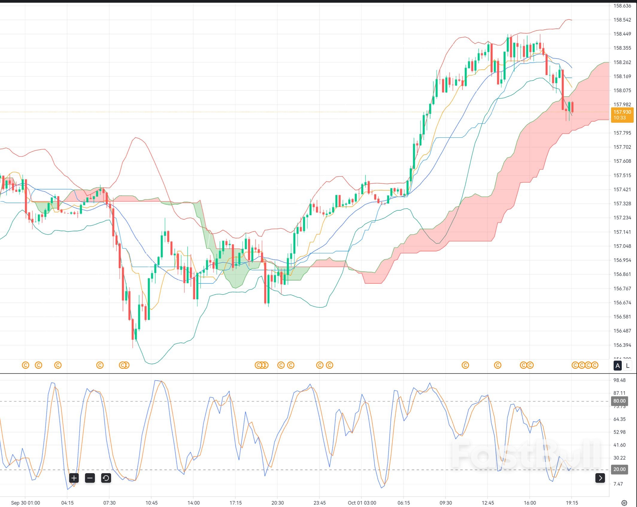
Task: Click the Sep 30 01:00 time label
Action: [25, 503]
